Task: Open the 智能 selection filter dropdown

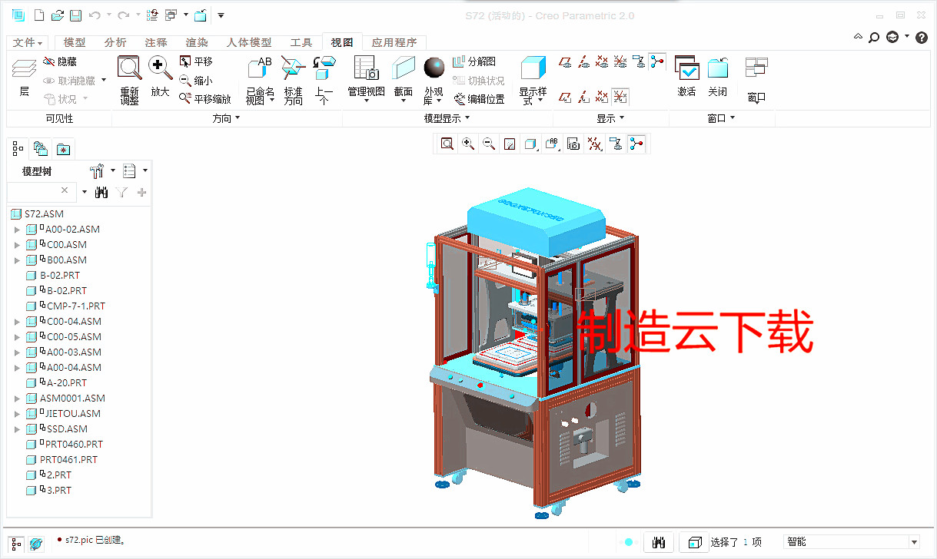Action: click(x=915, y=541)
